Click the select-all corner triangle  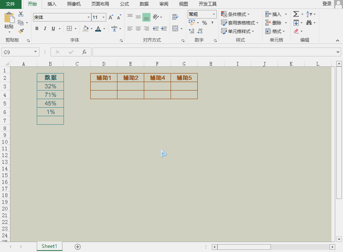[x=7, y=64]
